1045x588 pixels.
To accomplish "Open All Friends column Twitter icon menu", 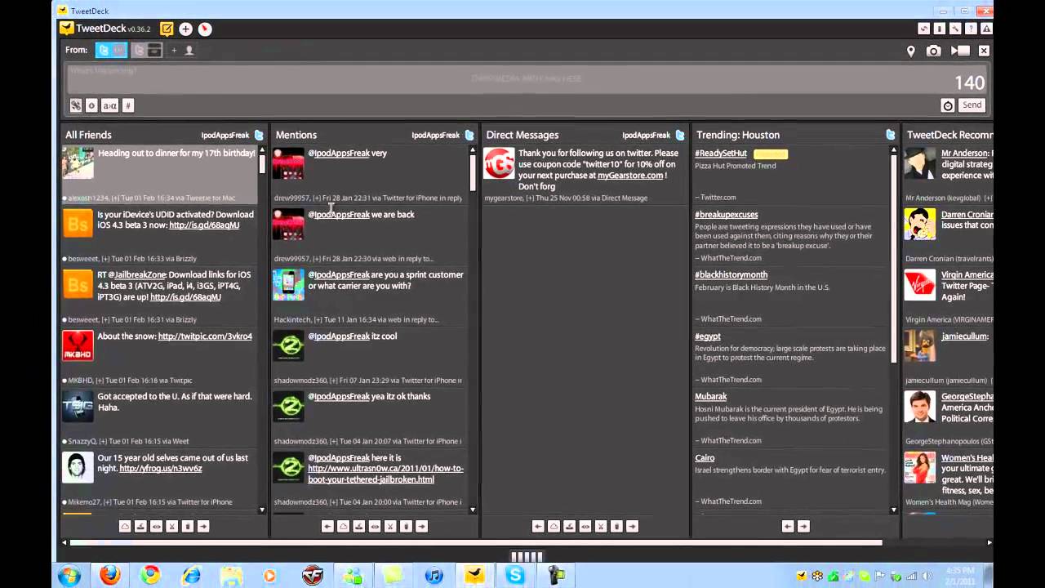I will 259,135.
